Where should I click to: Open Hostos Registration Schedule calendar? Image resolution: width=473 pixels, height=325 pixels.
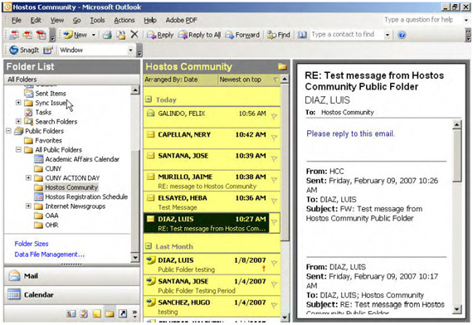[81, 196]
